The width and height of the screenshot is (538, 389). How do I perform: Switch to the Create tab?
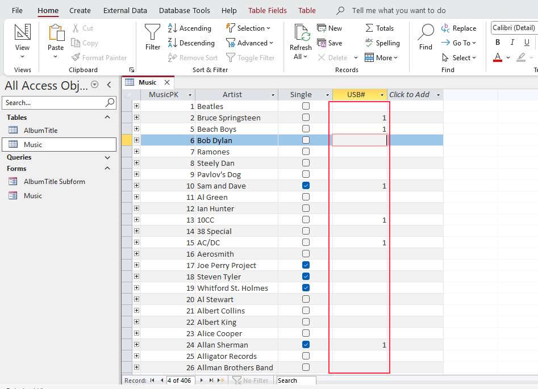[x=80, y=10]
